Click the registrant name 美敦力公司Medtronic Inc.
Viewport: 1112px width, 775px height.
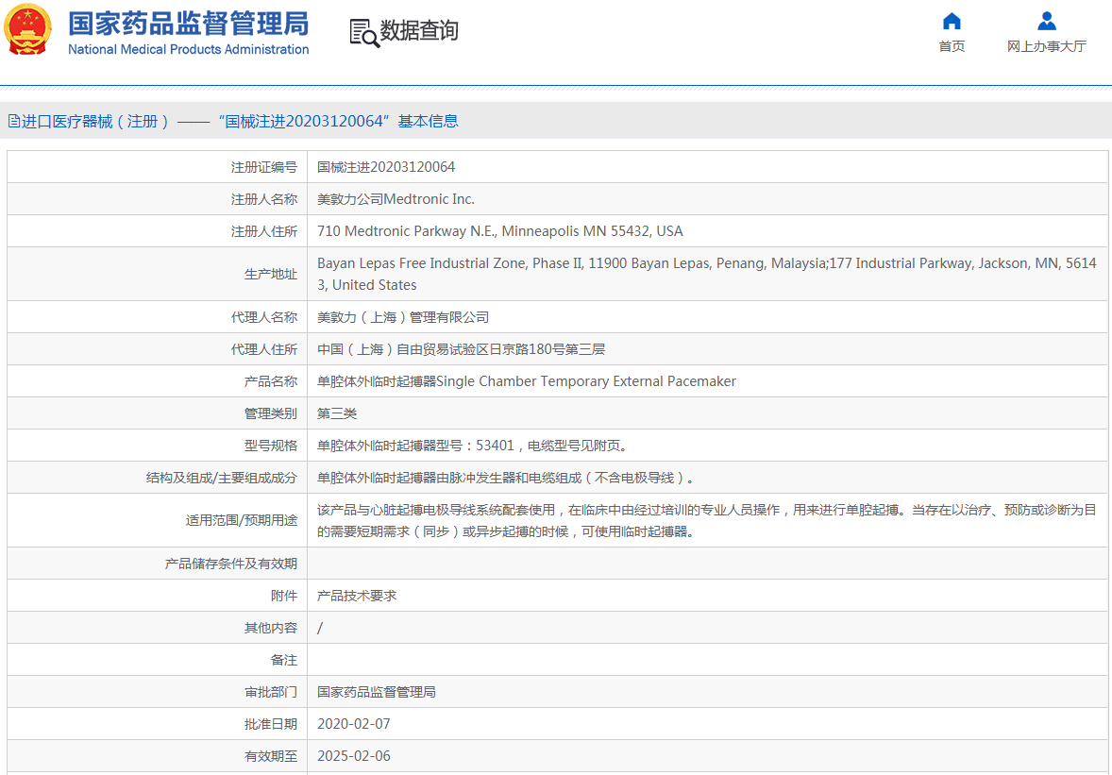tap(396, 199)
